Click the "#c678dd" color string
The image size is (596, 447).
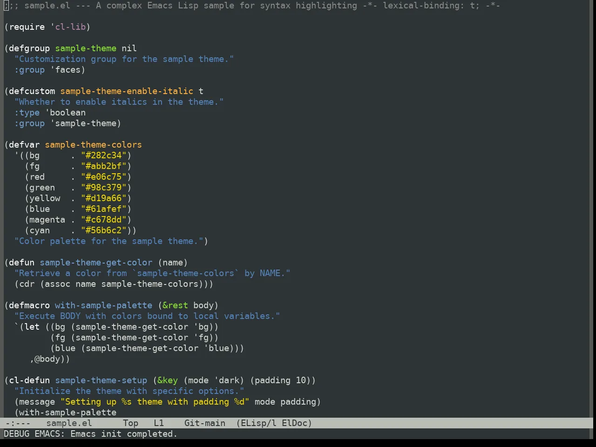tap(104, 220)
